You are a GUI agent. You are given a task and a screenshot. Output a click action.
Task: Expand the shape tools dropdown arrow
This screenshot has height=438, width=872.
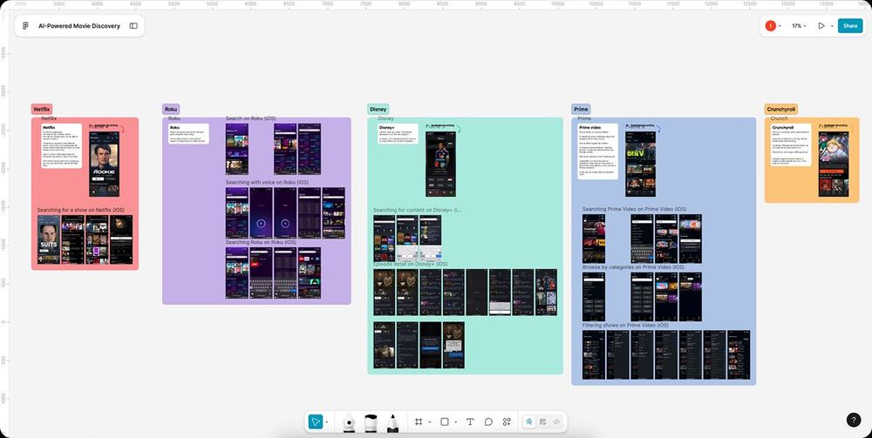point(455,422)
